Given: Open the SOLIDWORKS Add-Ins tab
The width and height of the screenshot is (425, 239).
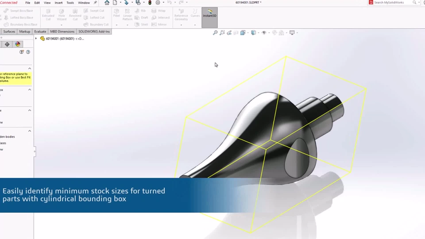Looking at the screenshot, I should (x=94, y=31).
